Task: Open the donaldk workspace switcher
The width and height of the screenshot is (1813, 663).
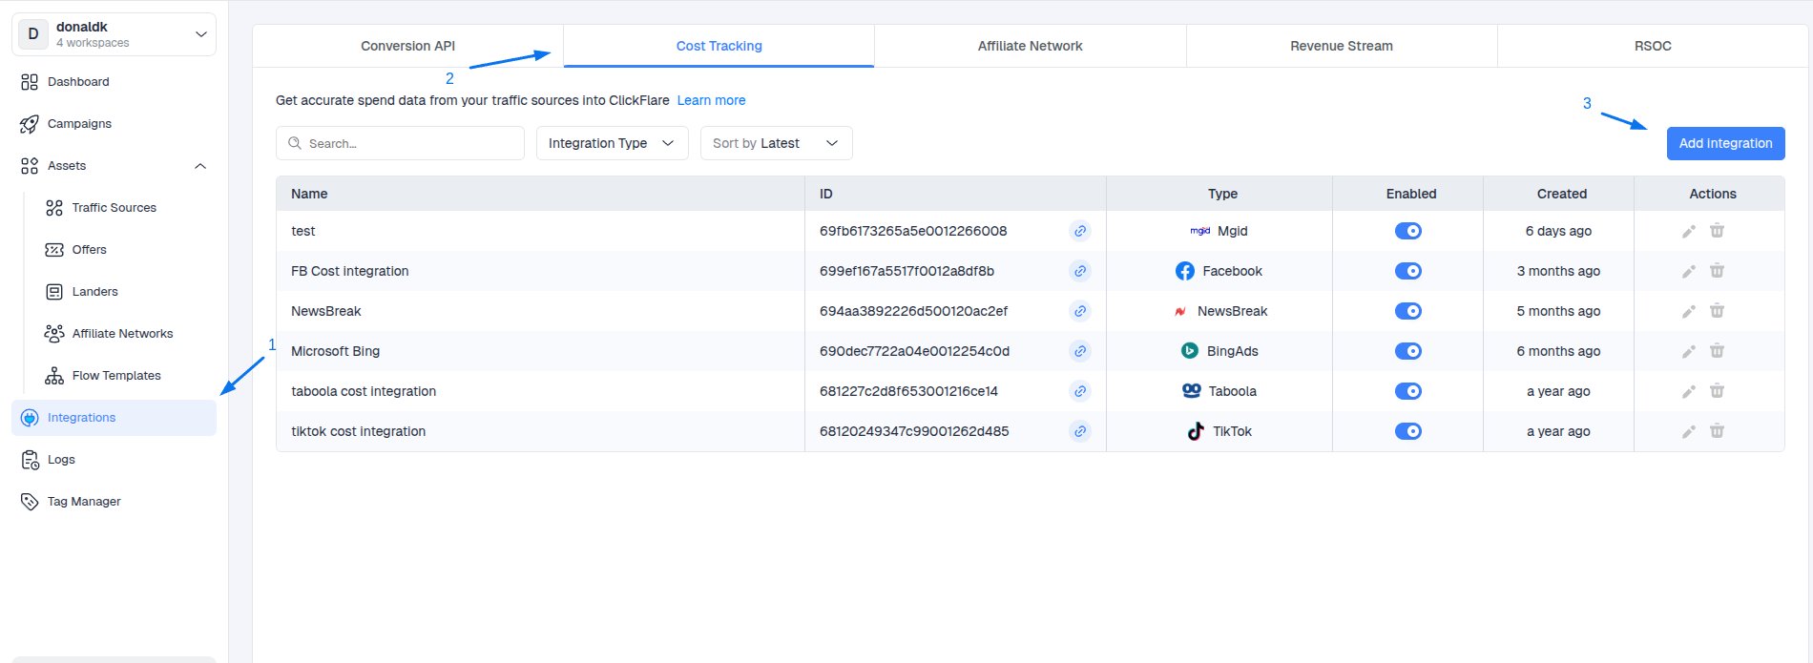Action: 114,34
